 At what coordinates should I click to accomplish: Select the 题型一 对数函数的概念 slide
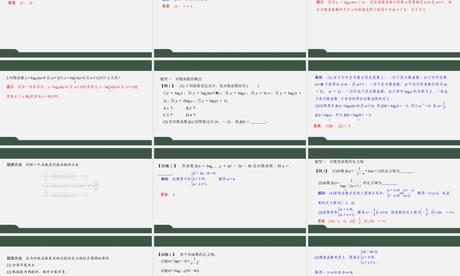point(229,101)
